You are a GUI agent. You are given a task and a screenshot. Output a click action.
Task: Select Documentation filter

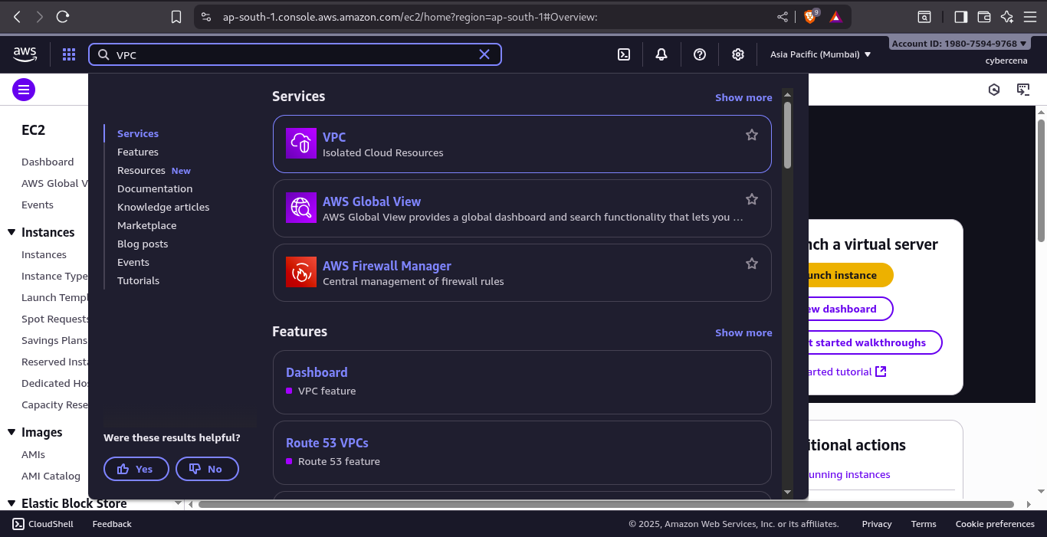155,188
